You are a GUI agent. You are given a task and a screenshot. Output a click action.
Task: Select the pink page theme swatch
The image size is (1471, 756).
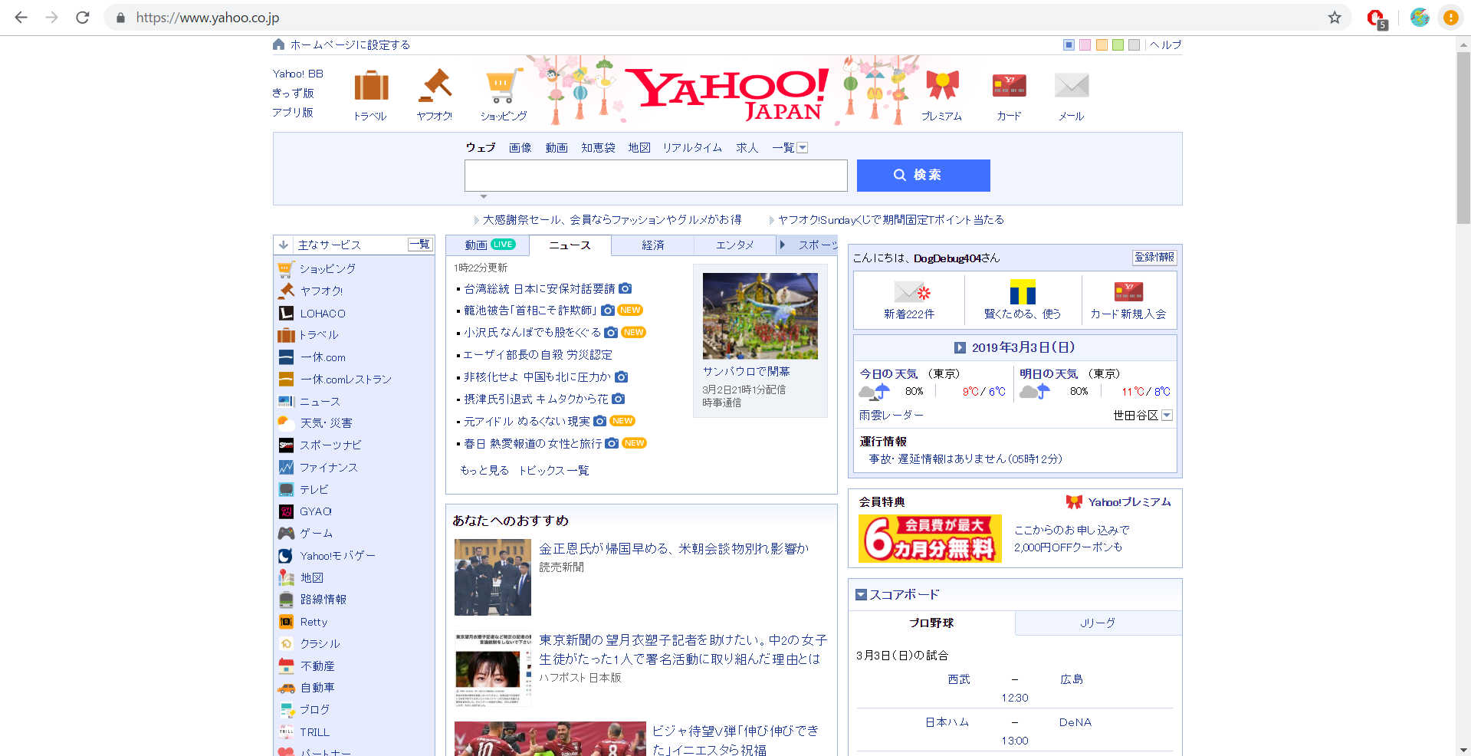[x=1085, y=44]
